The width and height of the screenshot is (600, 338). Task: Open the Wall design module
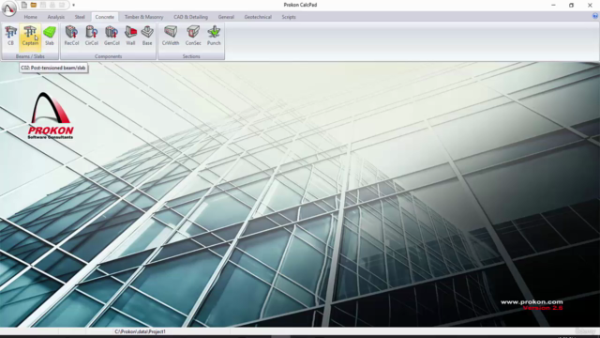pyautogui.click(x=131, y=36)
